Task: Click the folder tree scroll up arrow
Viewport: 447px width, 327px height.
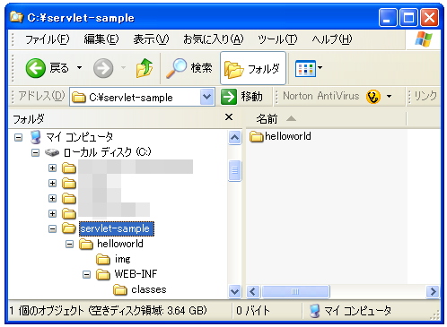Action: [234, 138]
